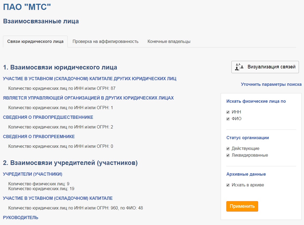Click Количество юридических лиц: 19 text
The height and width of the screenshot is (225, 304).
pyautogui.click(x=41, y=189)
